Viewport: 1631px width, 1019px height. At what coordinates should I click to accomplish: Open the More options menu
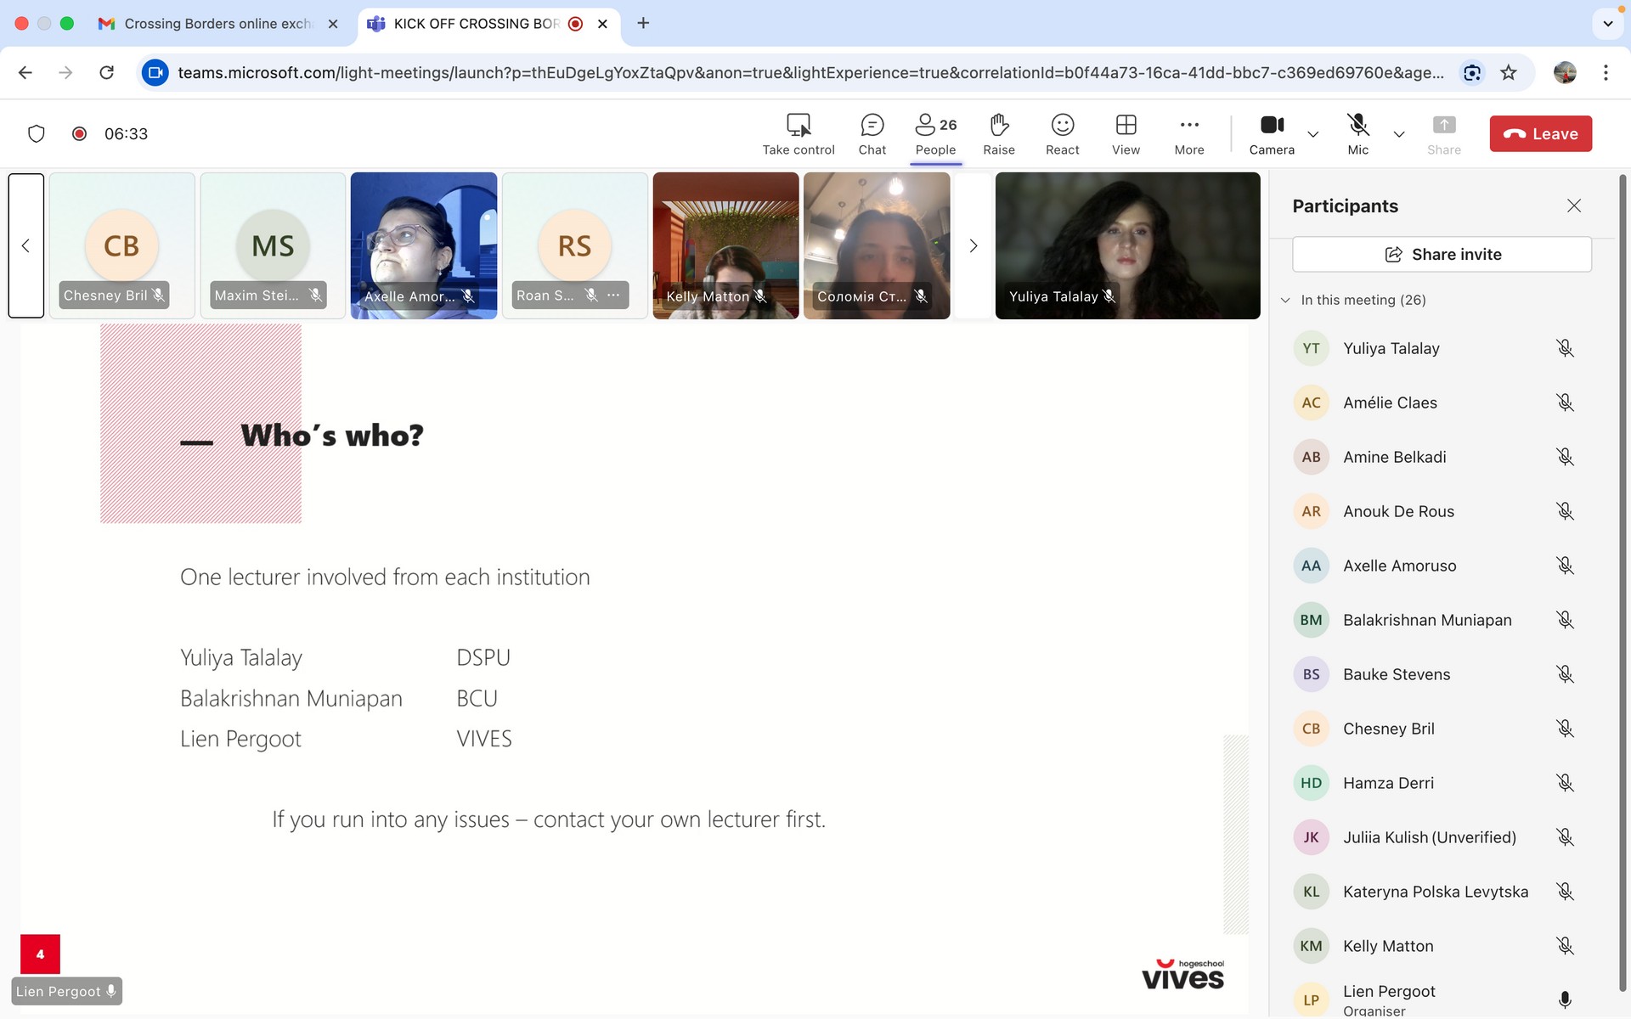pos(1188,134)
